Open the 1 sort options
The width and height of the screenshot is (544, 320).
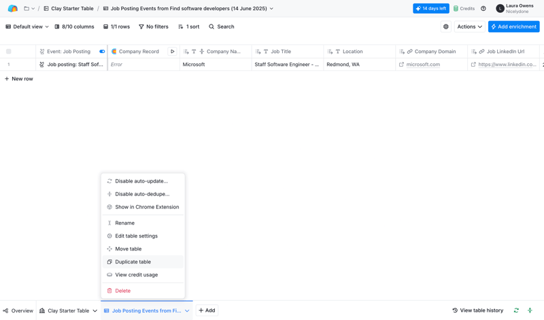click(x=189, y=27)
